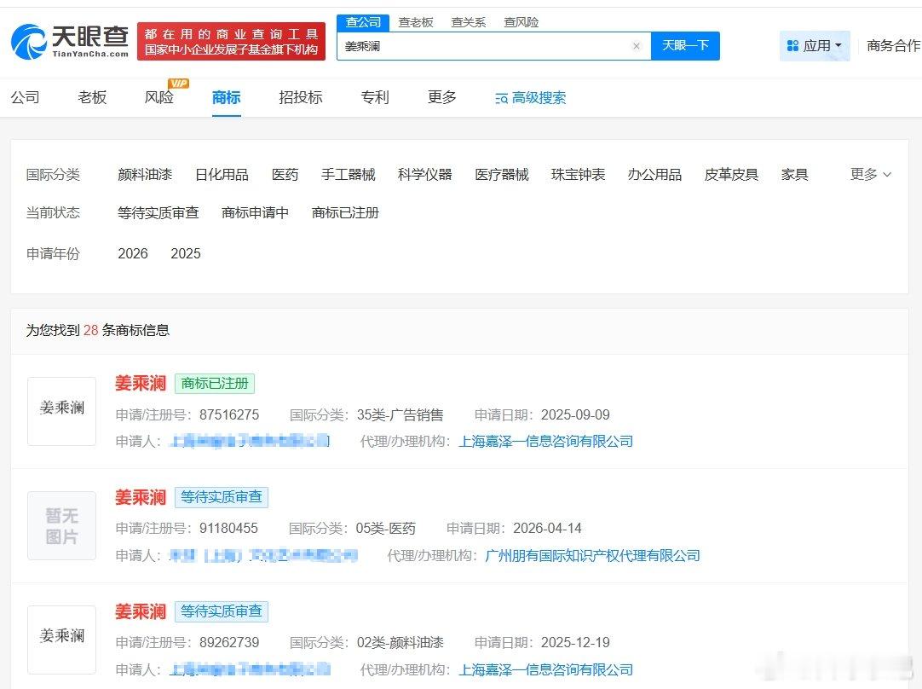Open the 姜乘澜 trademark numbered 89262739

pos(141,612)
